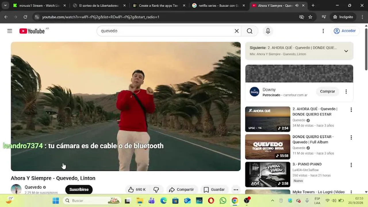The width and height of the screenshot is (368, 207).
Task: Open more actions ellipsis under the video
Action: pos(236,189)
